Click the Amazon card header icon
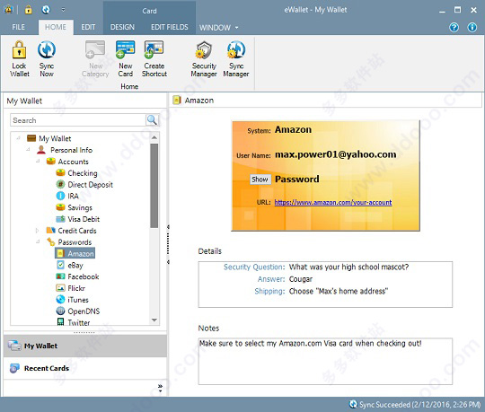 tap(177, 100)
